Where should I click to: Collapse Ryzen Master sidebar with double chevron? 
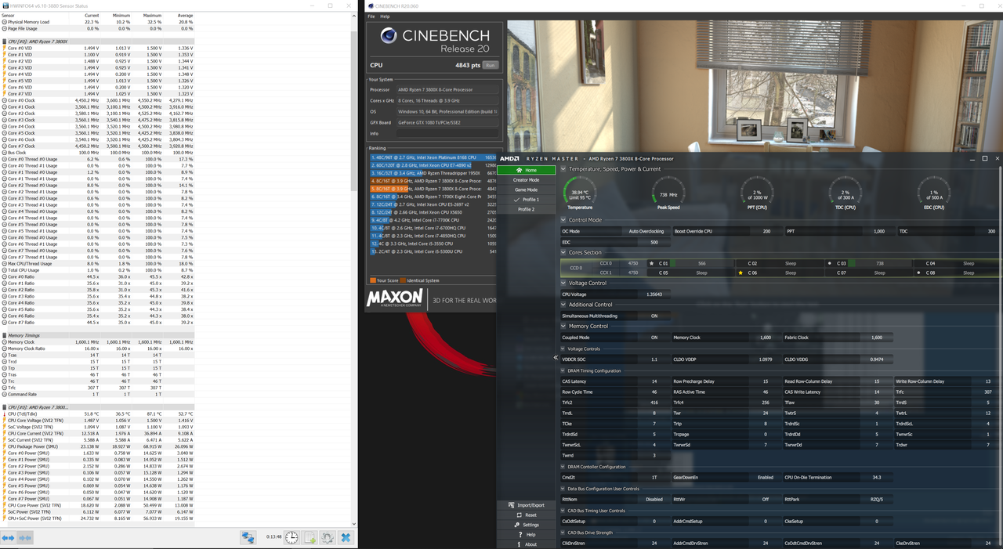pos(556,357)
